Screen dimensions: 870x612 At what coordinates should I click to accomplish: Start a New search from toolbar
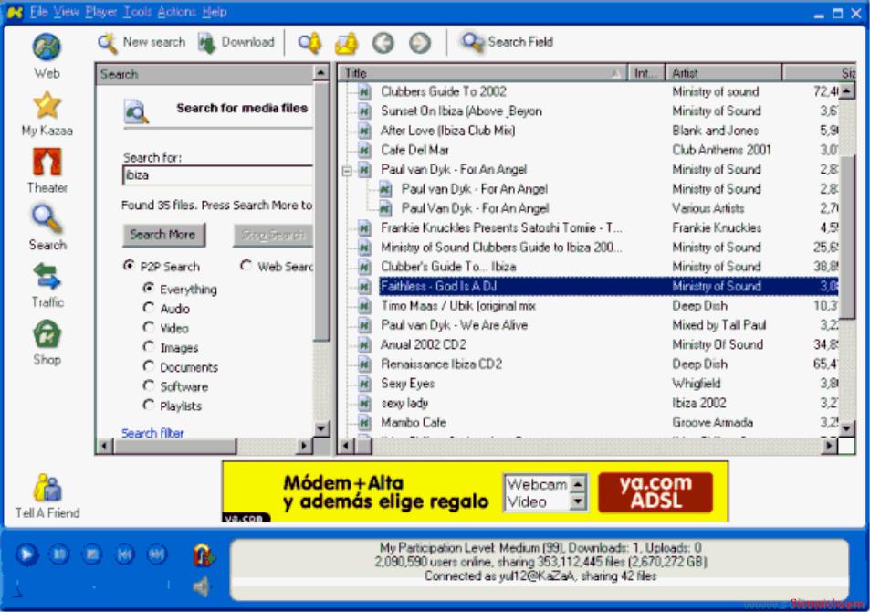point(141,42)
